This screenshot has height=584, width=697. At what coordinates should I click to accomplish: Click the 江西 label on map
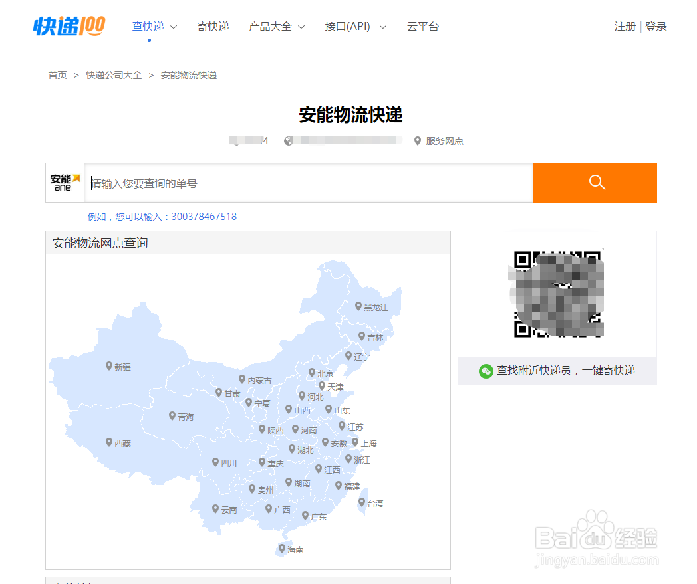point(332,470)
